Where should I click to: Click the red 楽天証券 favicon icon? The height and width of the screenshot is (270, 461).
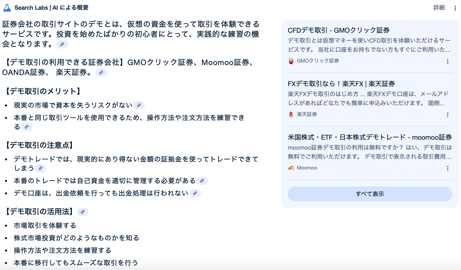291,114
